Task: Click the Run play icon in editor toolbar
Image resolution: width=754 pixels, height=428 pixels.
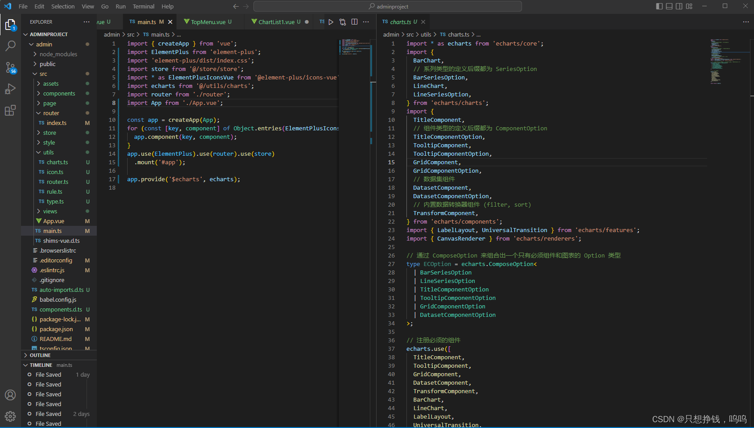Action: pos(331,22)
